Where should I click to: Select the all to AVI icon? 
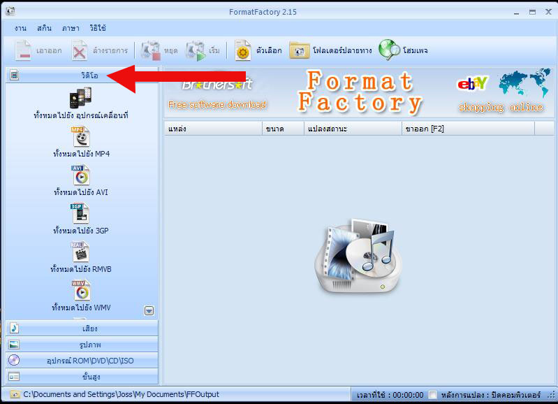tap(80, 175)
